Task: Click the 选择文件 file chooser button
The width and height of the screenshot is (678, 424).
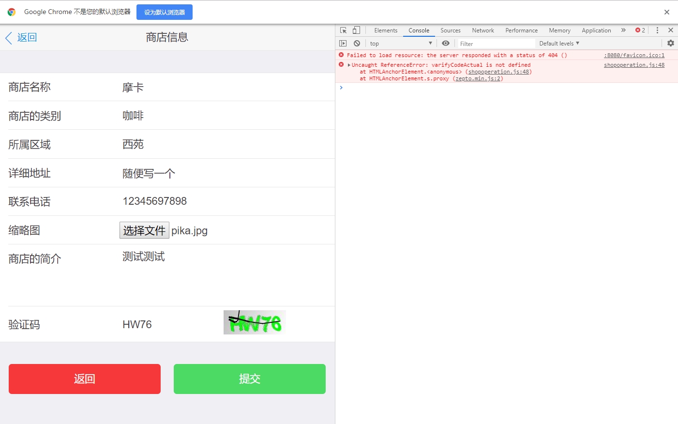Action: 144,230
